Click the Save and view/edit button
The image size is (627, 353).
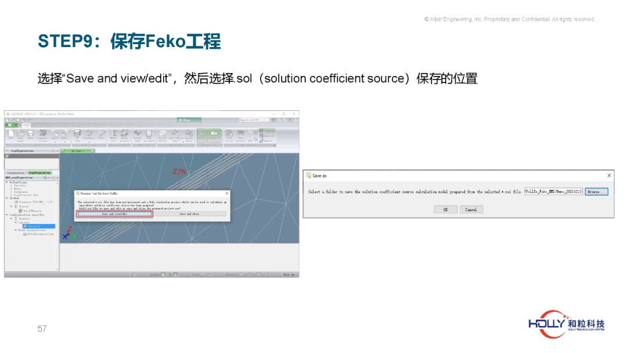114,214
